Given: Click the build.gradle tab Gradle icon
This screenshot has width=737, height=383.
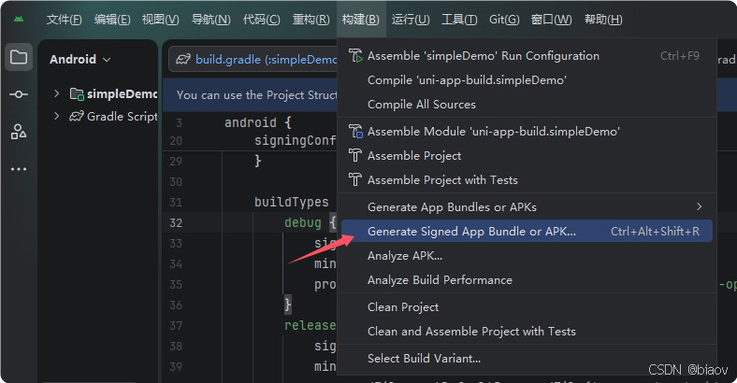Looking at the screenshot, I should pos(182,59).
